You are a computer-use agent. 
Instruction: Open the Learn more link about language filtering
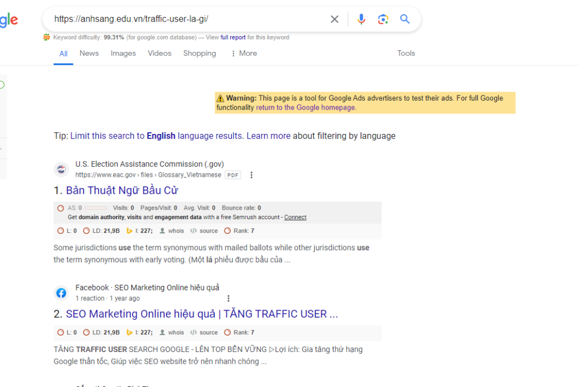(269, 136)
